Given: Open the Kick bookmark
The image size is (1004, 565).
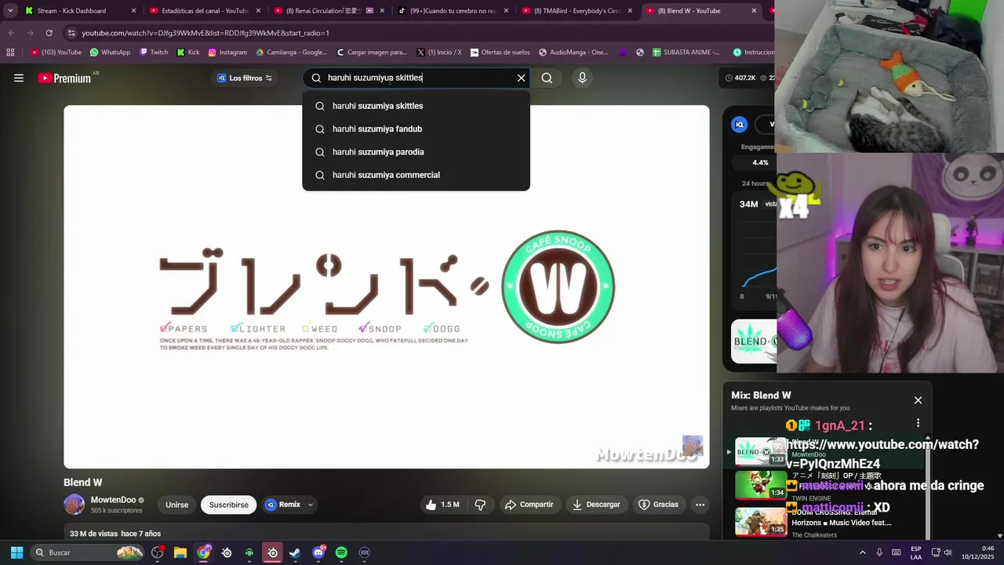Looking at the screenshot, I should pos(188,53).
